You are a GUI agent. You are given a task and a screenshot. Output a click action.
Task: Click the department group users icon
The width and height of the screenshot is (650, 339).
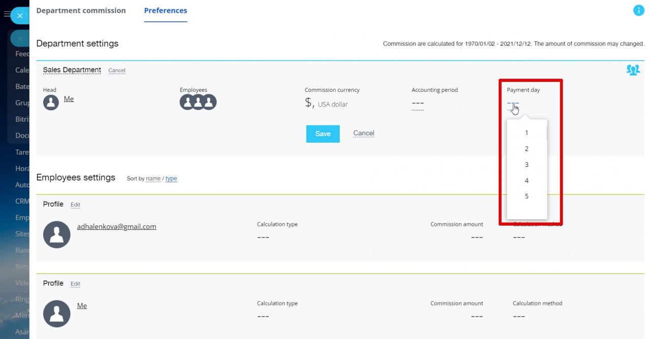(633, 70)
